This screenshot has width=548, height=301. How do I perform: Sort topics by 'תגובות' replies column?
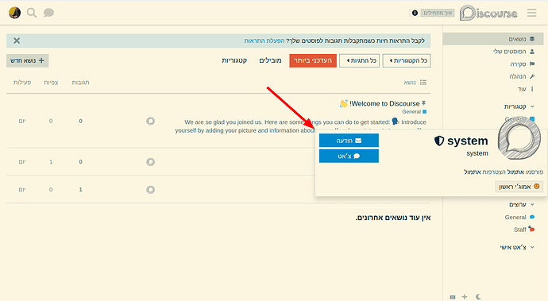(x=80, y=83)
